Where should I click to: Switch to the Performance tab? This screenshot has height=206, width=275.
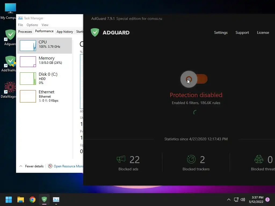click(x=44, y=31)
